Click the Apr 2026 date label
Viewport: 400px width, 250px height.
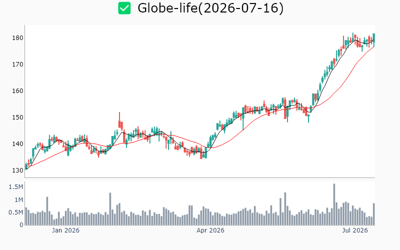(x=210, y=230)
